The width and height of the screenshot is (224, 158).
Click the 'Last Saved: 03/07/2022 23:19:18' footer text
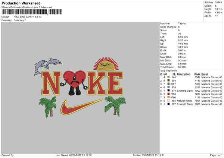(74, 155)
